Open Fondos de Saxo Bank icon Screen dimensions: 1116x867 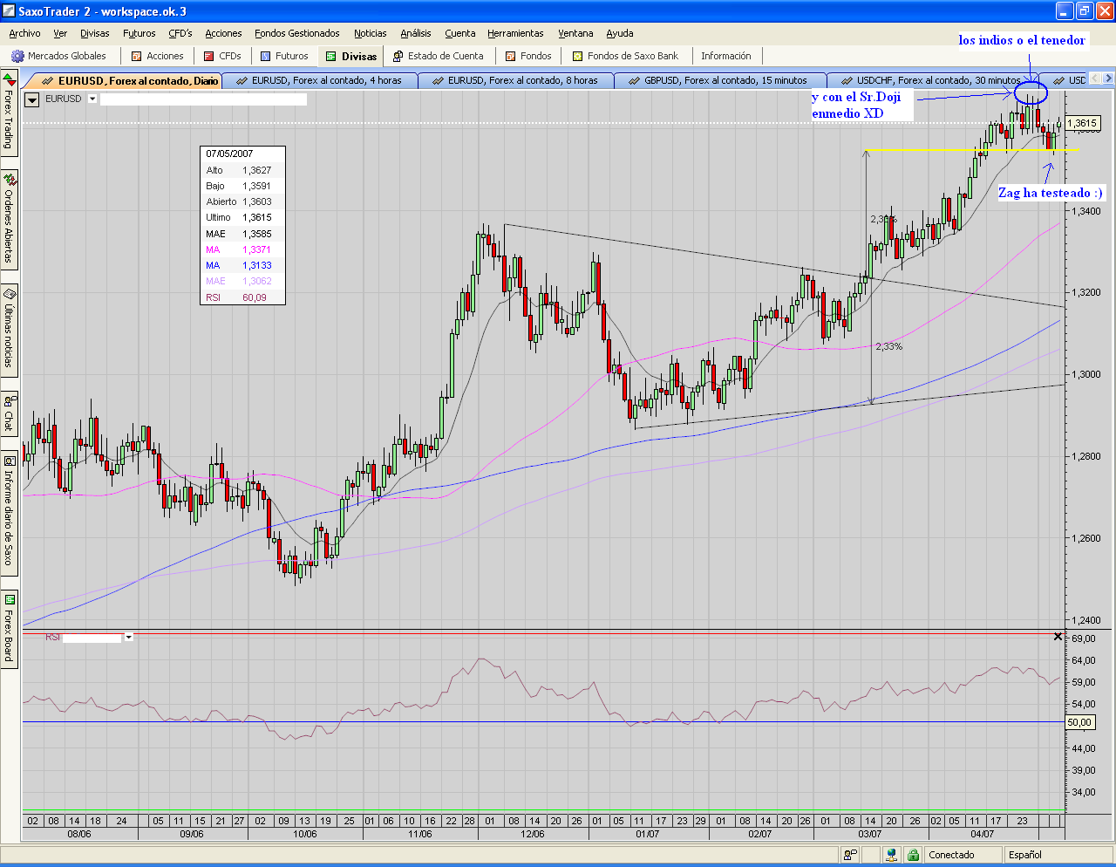point(578,56)
